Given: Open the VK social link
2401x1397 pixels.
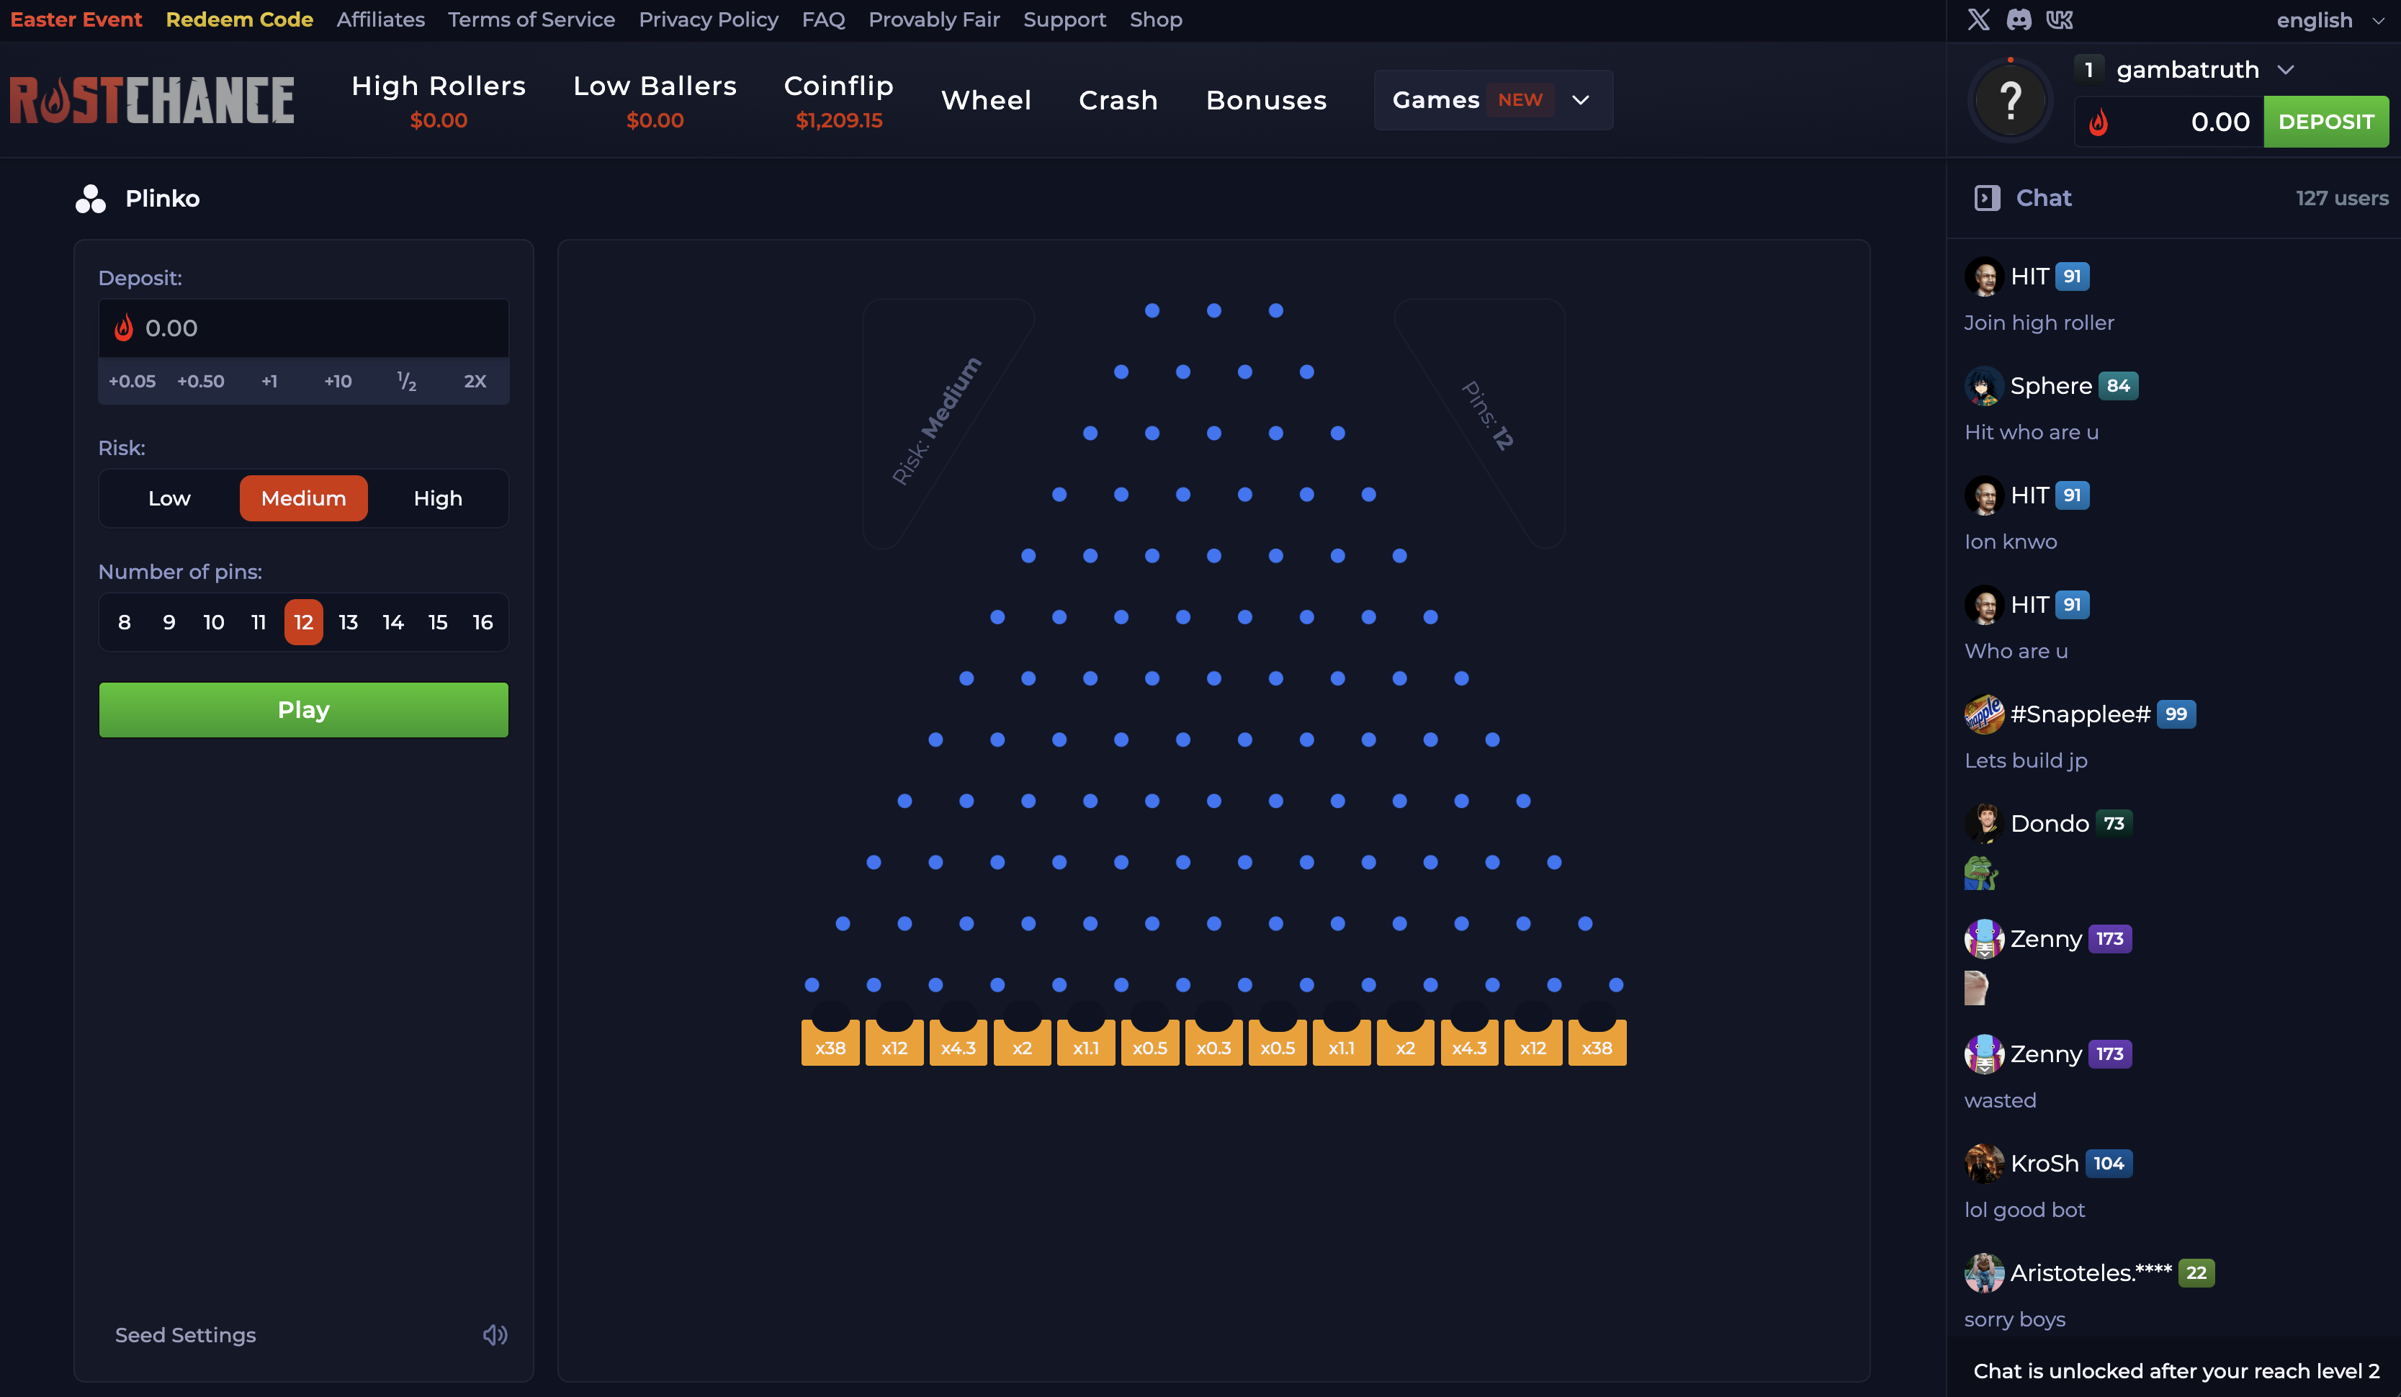Looking at the screenshot, I should pyautogui.click(x=2059, y=19).
